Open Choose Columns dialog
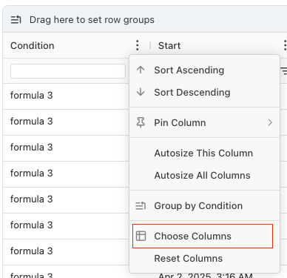Screen dimensions: 287x278 (x=203, y=236)
